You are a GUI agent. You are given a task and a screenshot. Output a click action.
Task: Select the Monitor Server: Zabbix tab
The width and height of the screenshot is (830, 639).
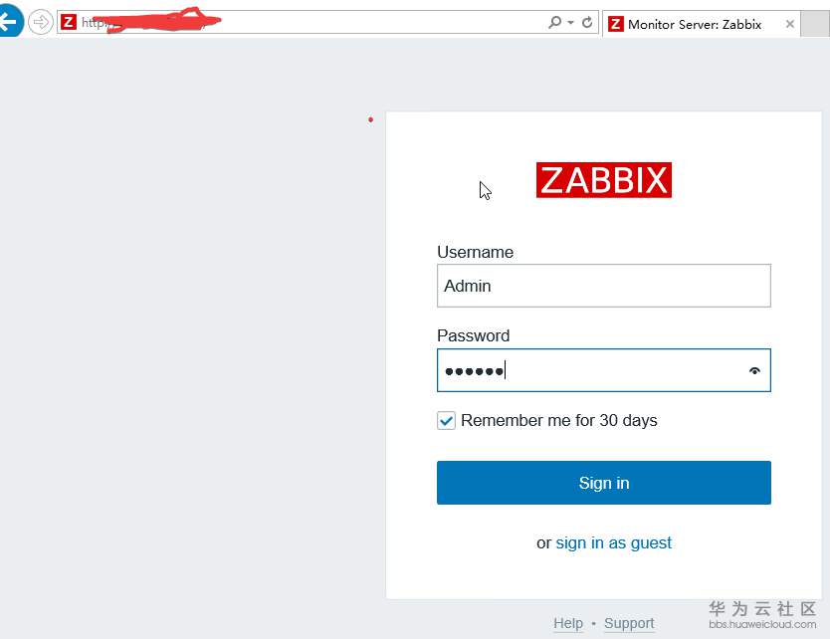coord(695,24)
